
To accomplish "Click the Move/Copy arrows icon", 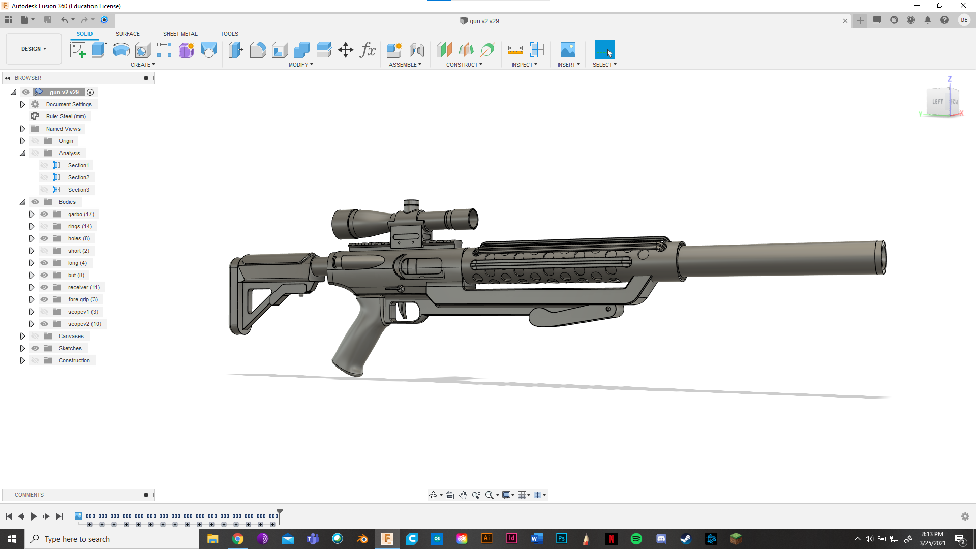I will click(x=346, y=50).
